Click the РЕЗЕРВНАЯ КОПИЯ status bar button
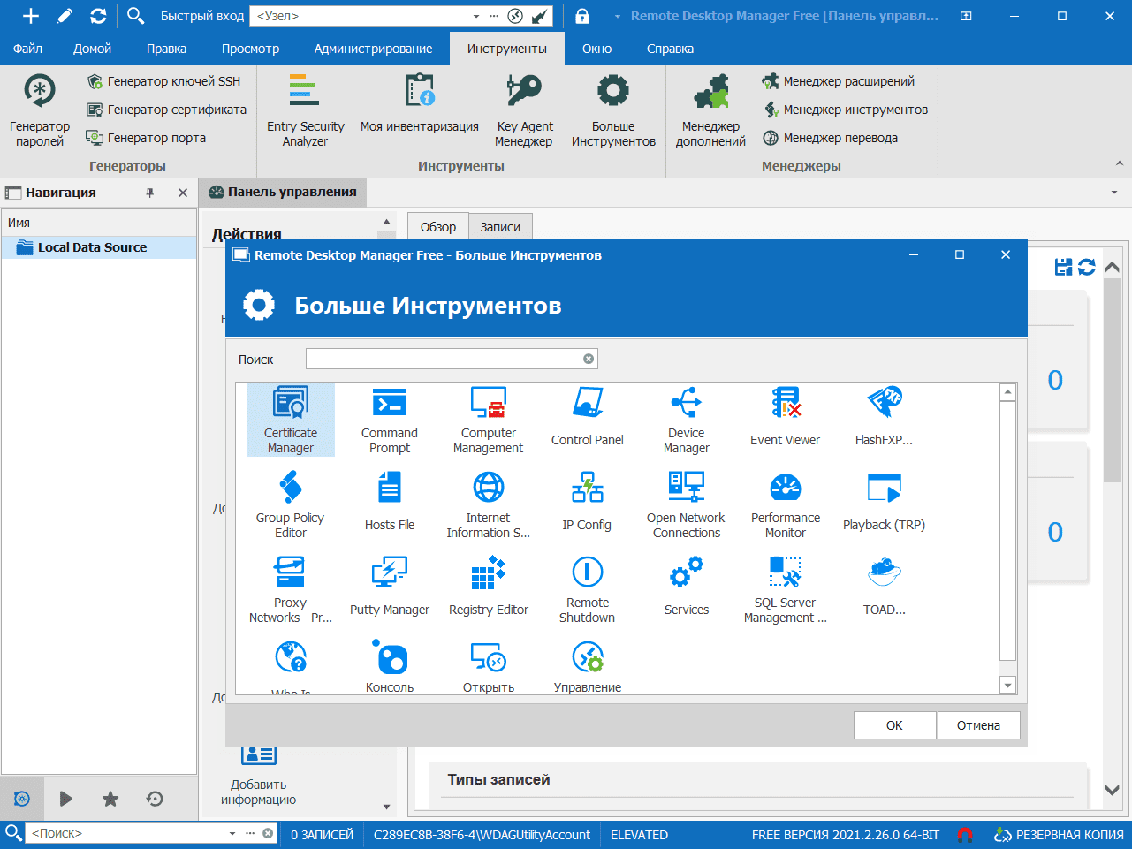The width and height of the screenshot is (1132, 849). 1060,835
